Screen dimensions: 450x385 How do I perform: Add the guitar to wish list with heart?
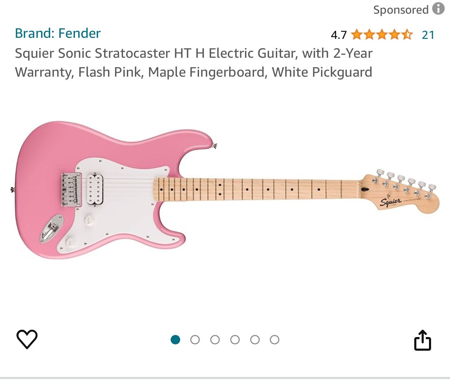pos(27,339)
